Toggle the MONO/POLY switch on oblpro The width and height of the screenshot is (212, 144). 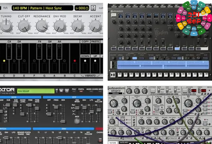tap(159, 90)
